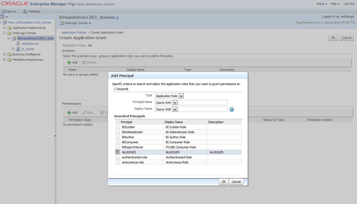Click Edit in the Permissions toolbar
Viewport: 357px width, 204px height.
pos(89,112)
